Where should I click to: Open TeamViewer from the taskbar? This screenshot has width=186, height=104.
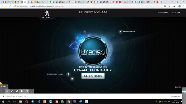click(x=51, y=101)
